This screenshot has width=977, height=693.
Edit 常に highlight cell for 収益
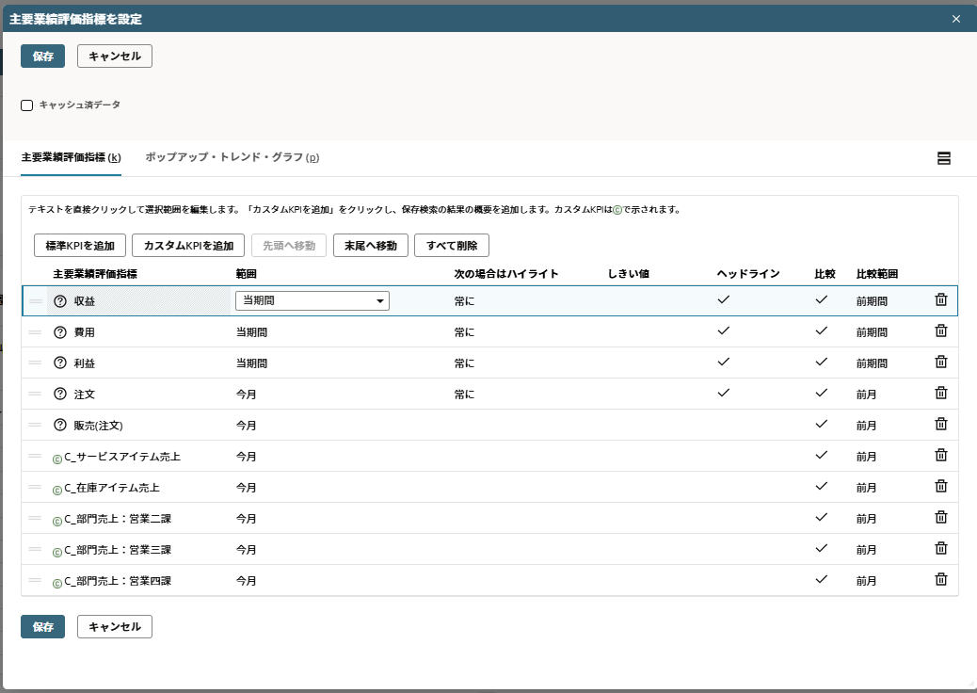tap(464, 301)
